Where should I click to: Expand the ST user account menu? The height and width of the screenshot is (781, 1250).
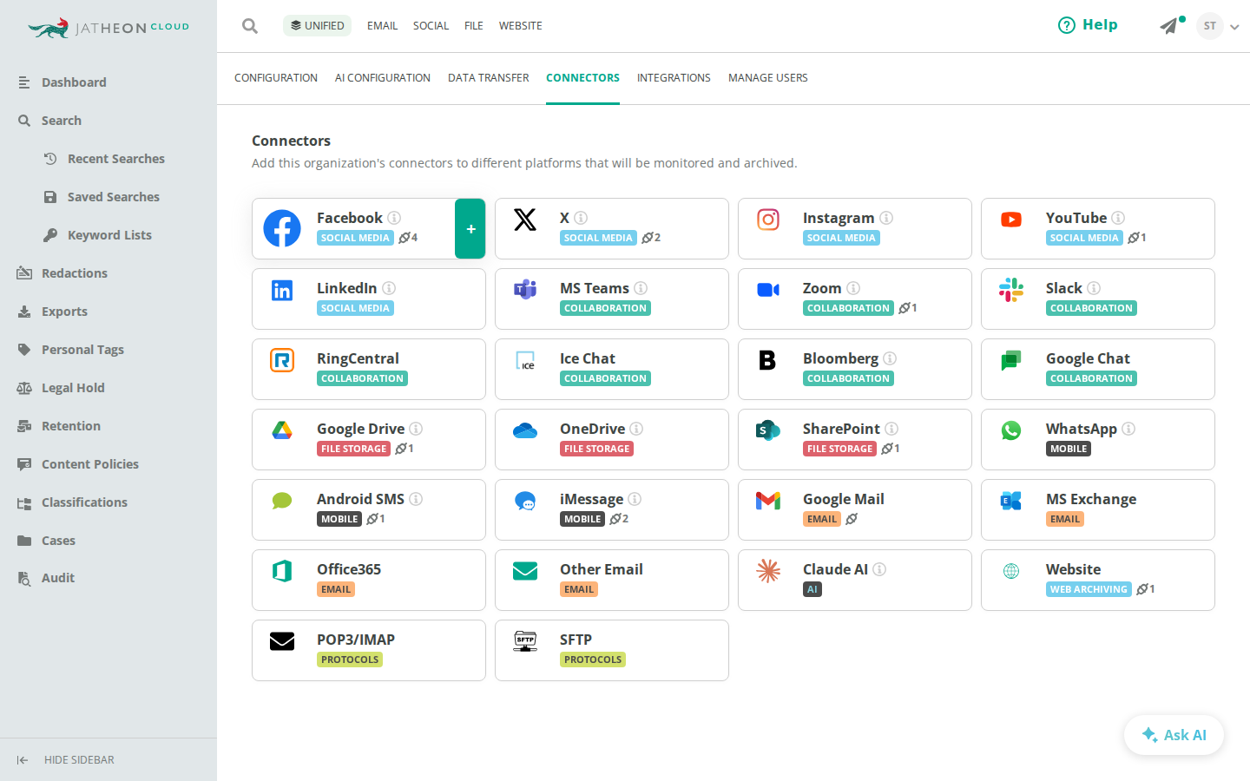click(x=1217, y=26)
